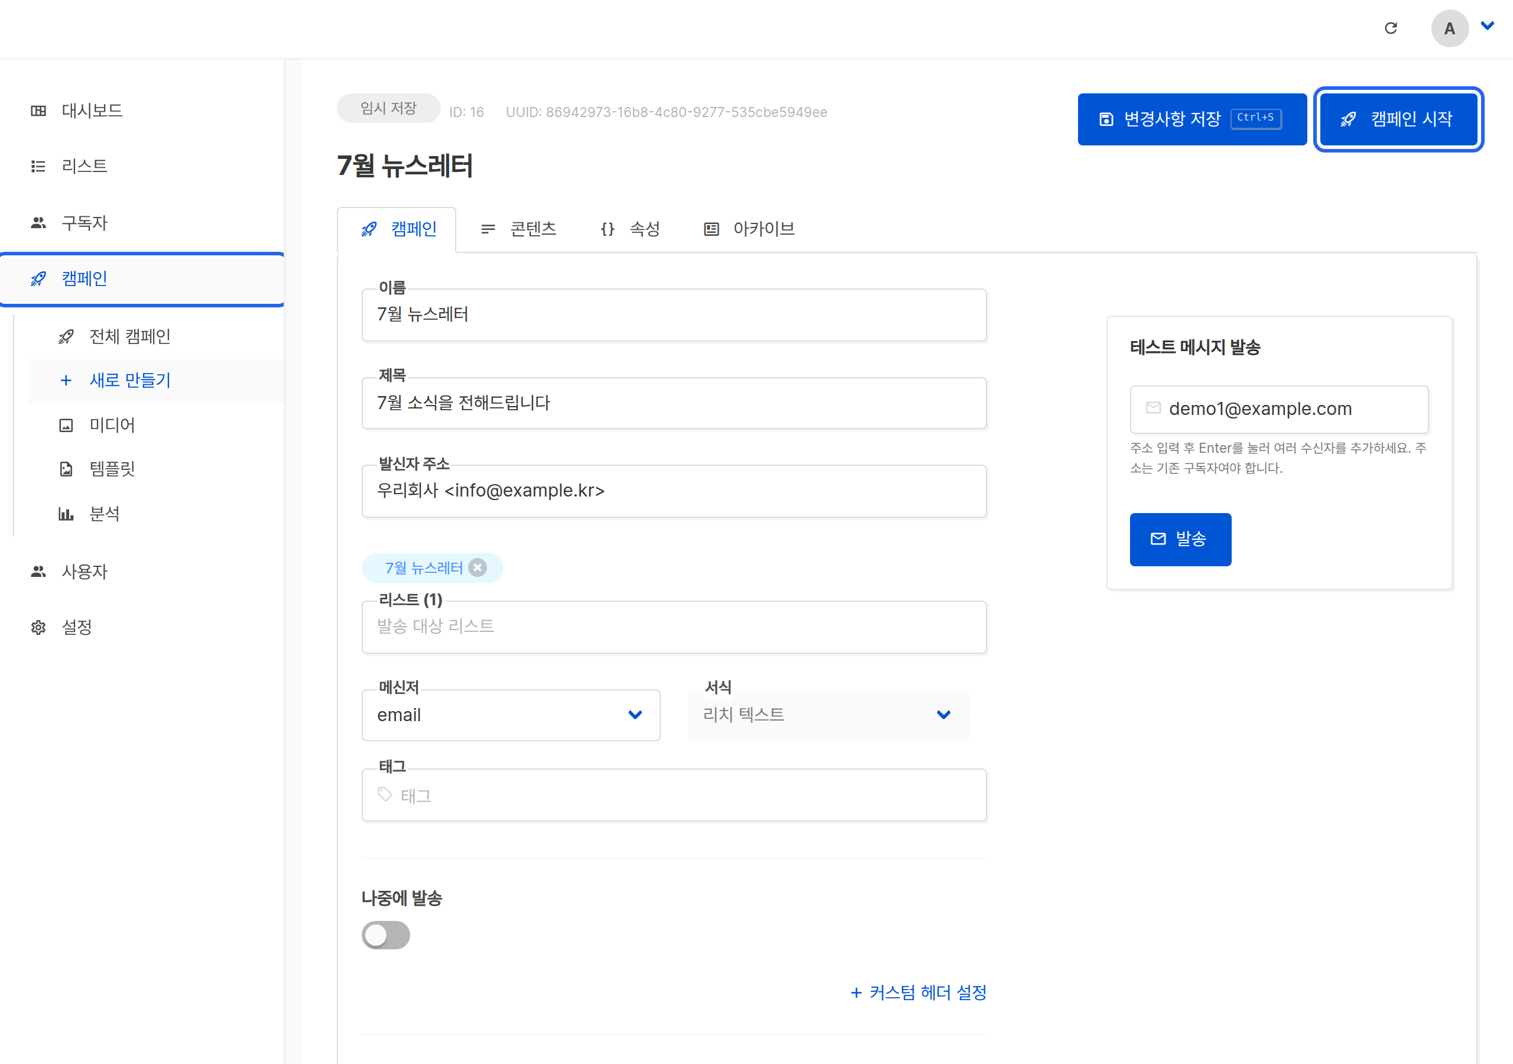
Task: Click the 제목 input field
Action: 674,403
